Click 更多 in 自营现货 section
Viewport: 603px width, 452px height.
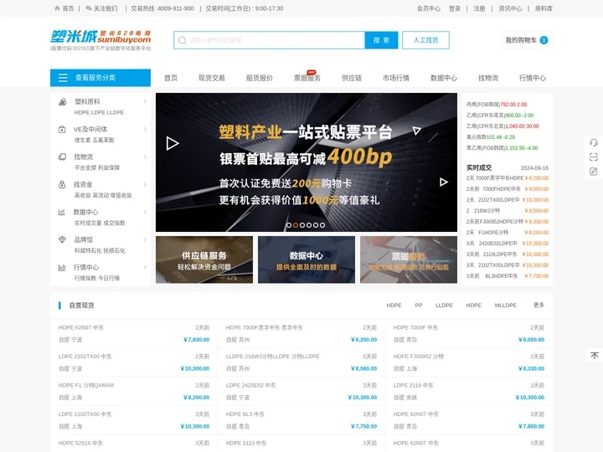pyautogui.click(x=539, y=306)
